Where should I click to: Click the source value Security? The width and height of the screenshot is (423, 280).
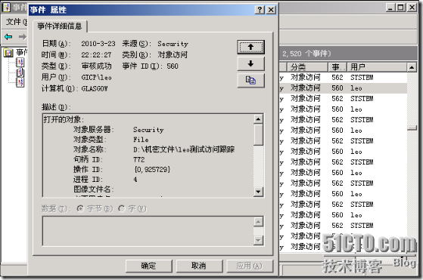173,44
